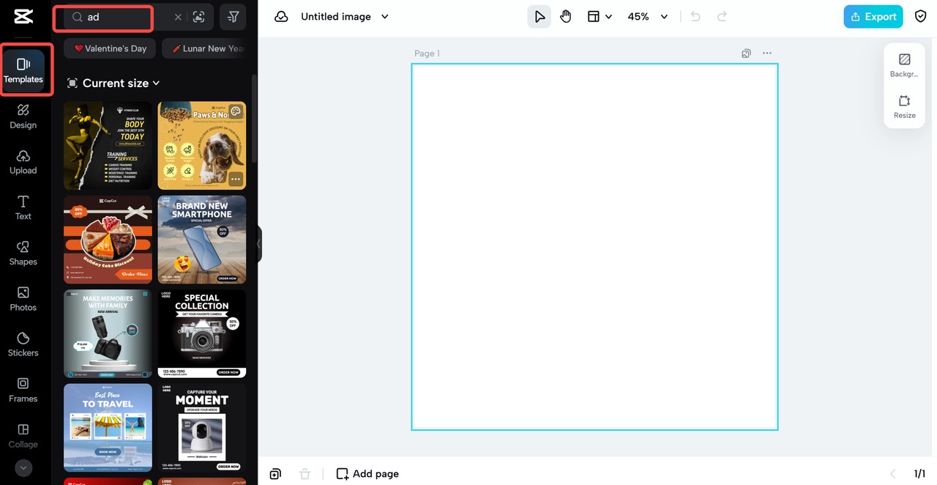
Task: Open the layout view options dropdown
Action: [x=600, y=17]
